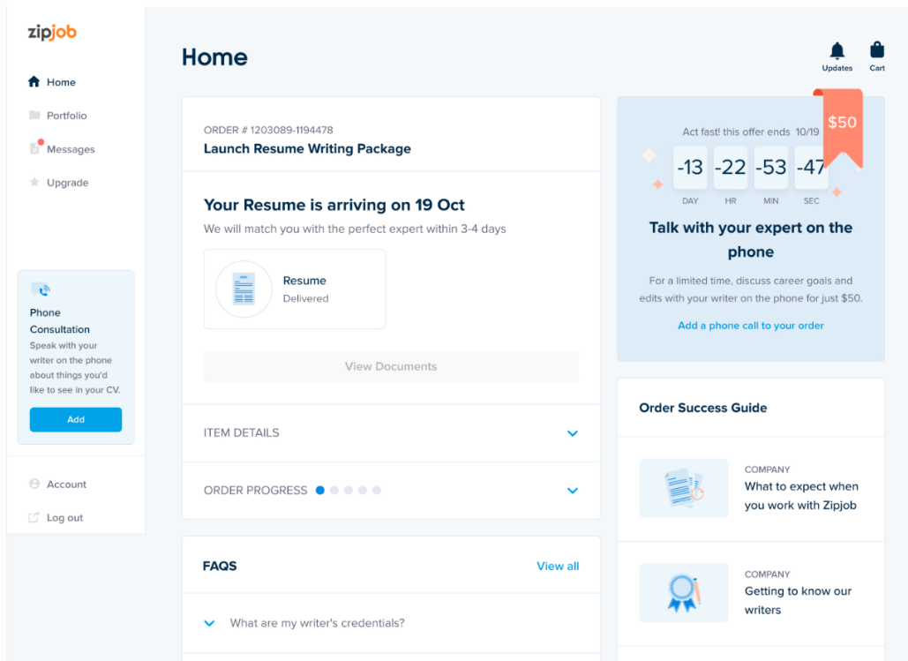This screenshot has width=908, height=661.
Task: Click What are my writer's credentials question
Action: [318, 623]
